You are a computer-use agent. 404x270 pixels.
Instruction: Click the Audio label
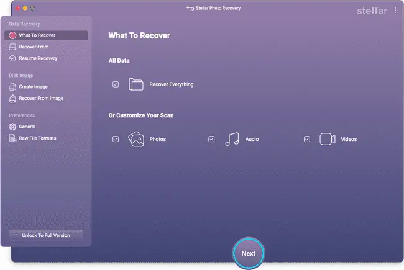pyautogui.click(x=252, y=139)
